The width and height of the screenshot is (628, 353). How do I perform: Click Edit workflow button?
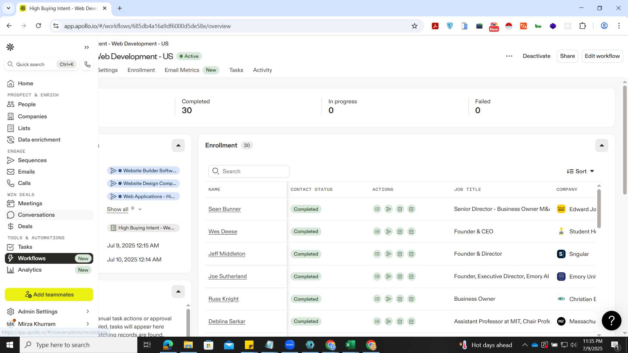pyautogui.click(x=602, y=56)
